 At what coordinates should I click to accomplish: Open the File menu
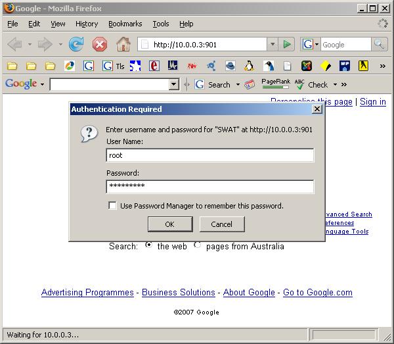(12, 24)
